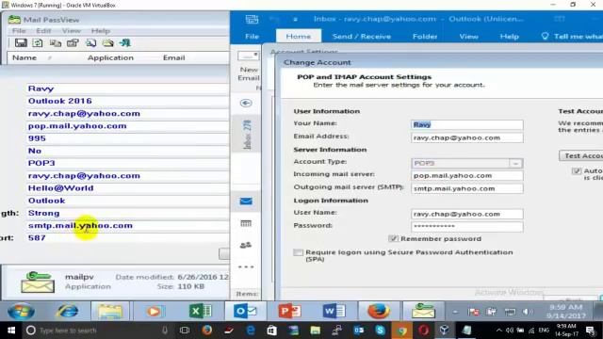This screenshot has width=603, height=339.
Task: Click the Test Account Settings button
Action: pyautogui.click(x=580, y=155)
